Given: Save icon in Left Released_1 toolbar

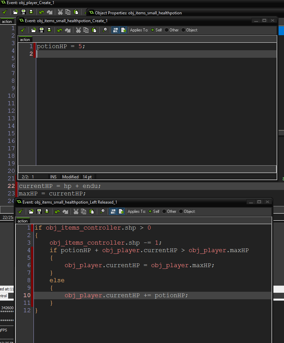Looking at the screenshot, I should (39, 211).
